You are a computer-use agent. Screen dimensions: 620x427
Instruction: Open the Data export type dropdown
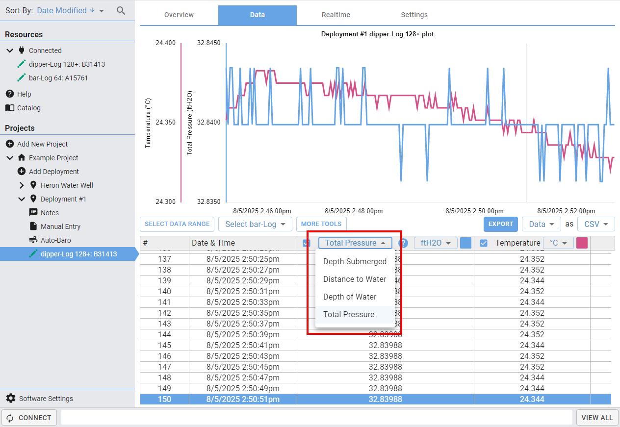(x=542, y=224)
